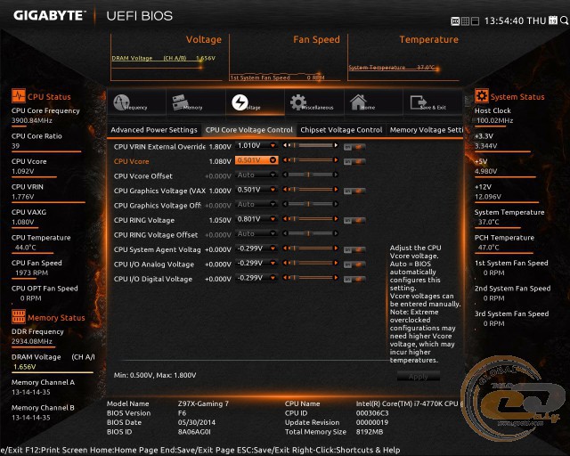
Task: Open CPU I/O Analog Voltage -0.299V dropdown
Action: (x=256, y=263)
